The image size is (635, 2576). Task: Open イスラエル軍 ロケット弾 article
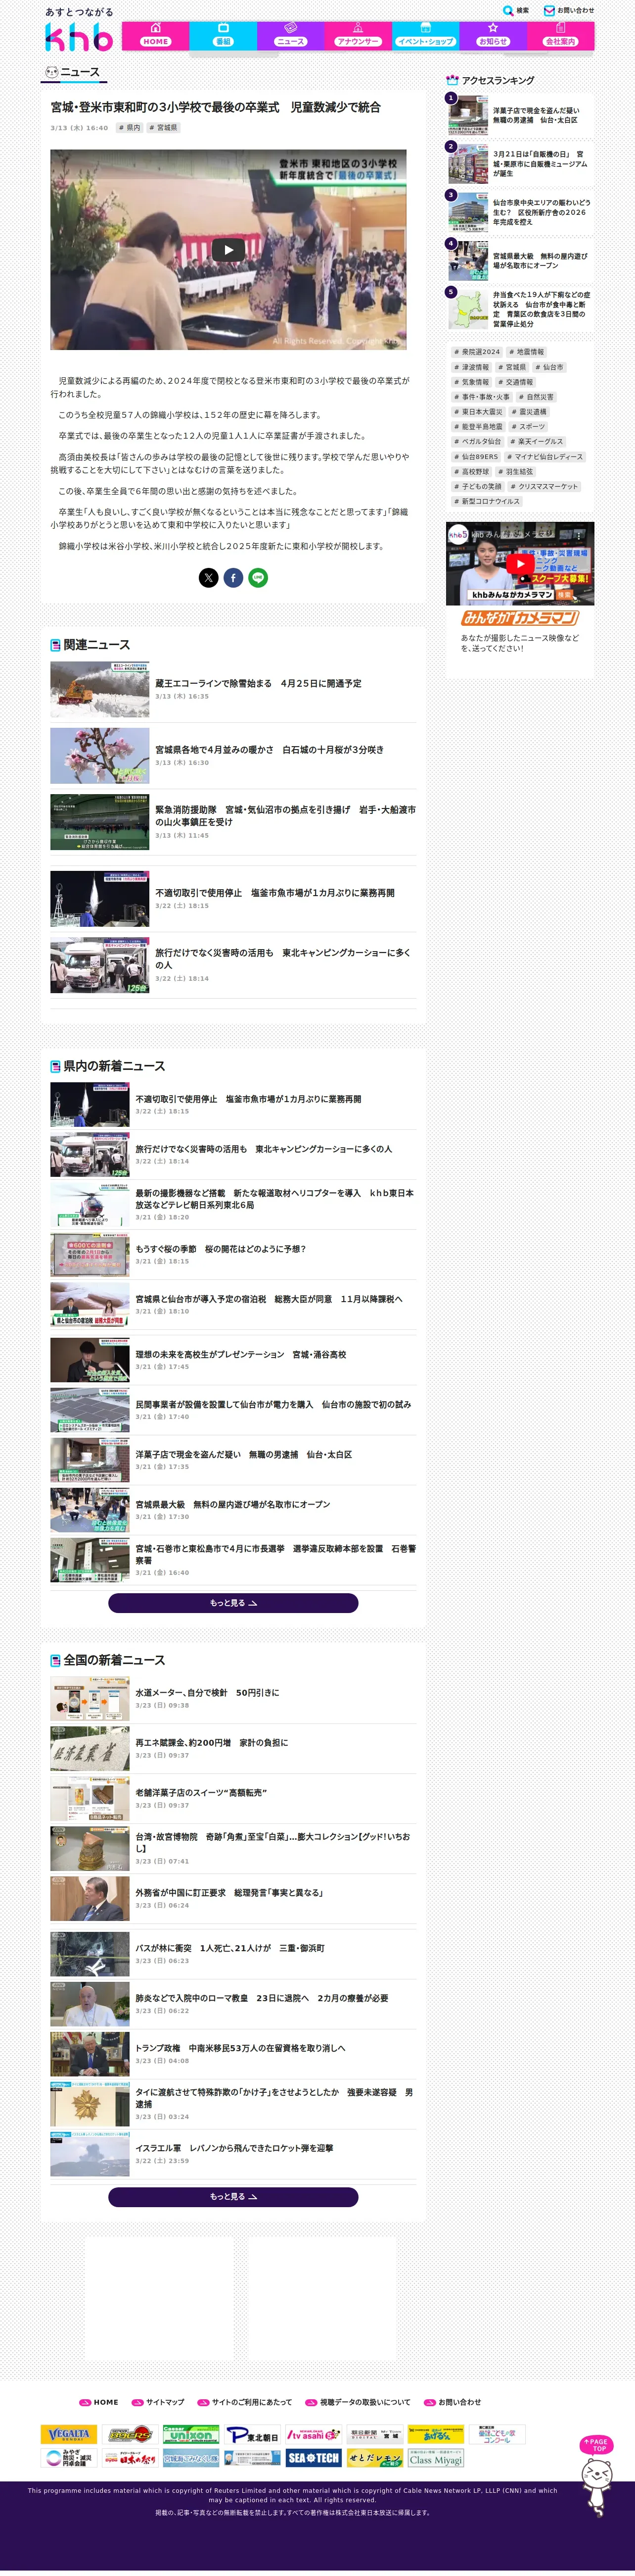[x=233, y=2154]
